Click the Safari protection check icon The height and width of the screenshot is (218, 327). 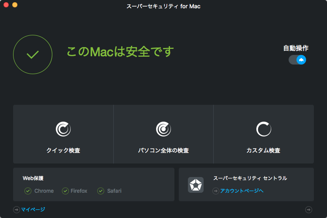point(101,191)
